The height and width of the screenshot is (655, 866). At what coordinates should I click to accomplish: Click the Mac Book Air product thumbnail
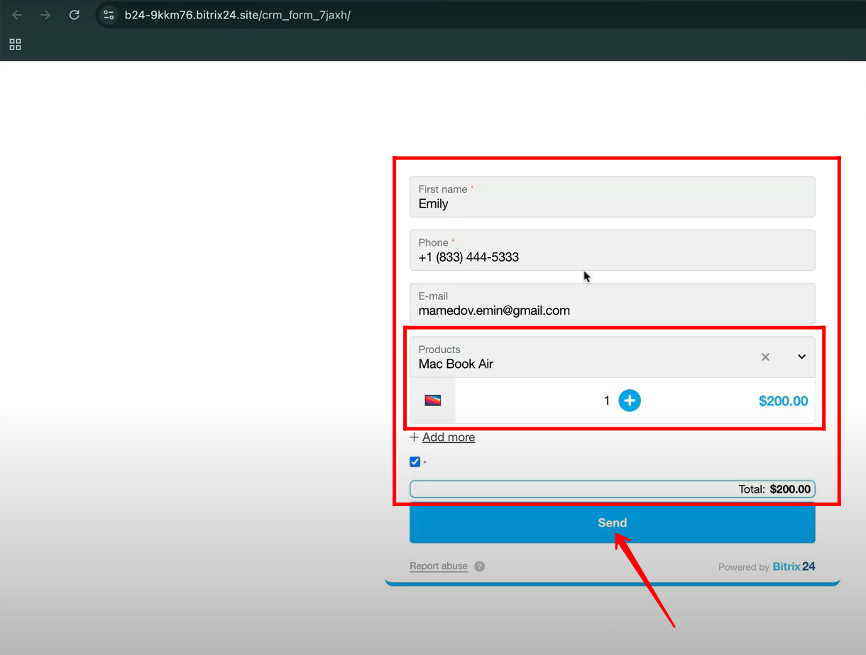tap(433, 401)
